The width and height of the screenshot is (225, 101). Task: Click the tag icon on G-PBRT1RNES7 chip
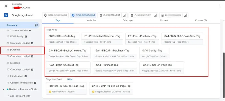(x=101, y=15)
